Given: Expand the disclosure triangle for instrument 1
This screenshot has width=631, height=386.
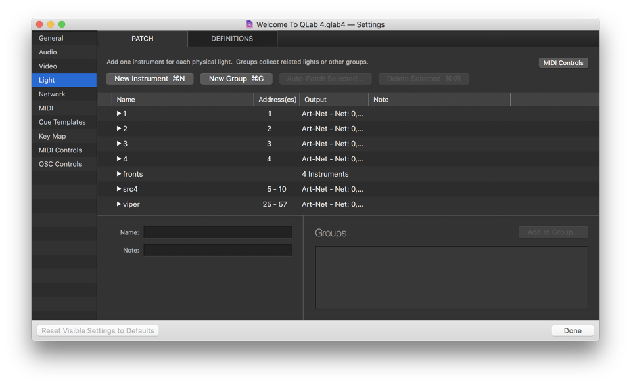Looking at the screenshot, I should pos(119,114).
